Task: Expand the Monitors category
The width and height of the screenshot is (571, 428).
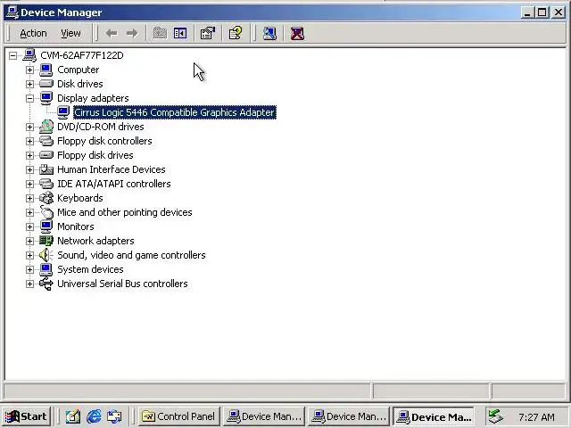Action: tap(29, 226)
